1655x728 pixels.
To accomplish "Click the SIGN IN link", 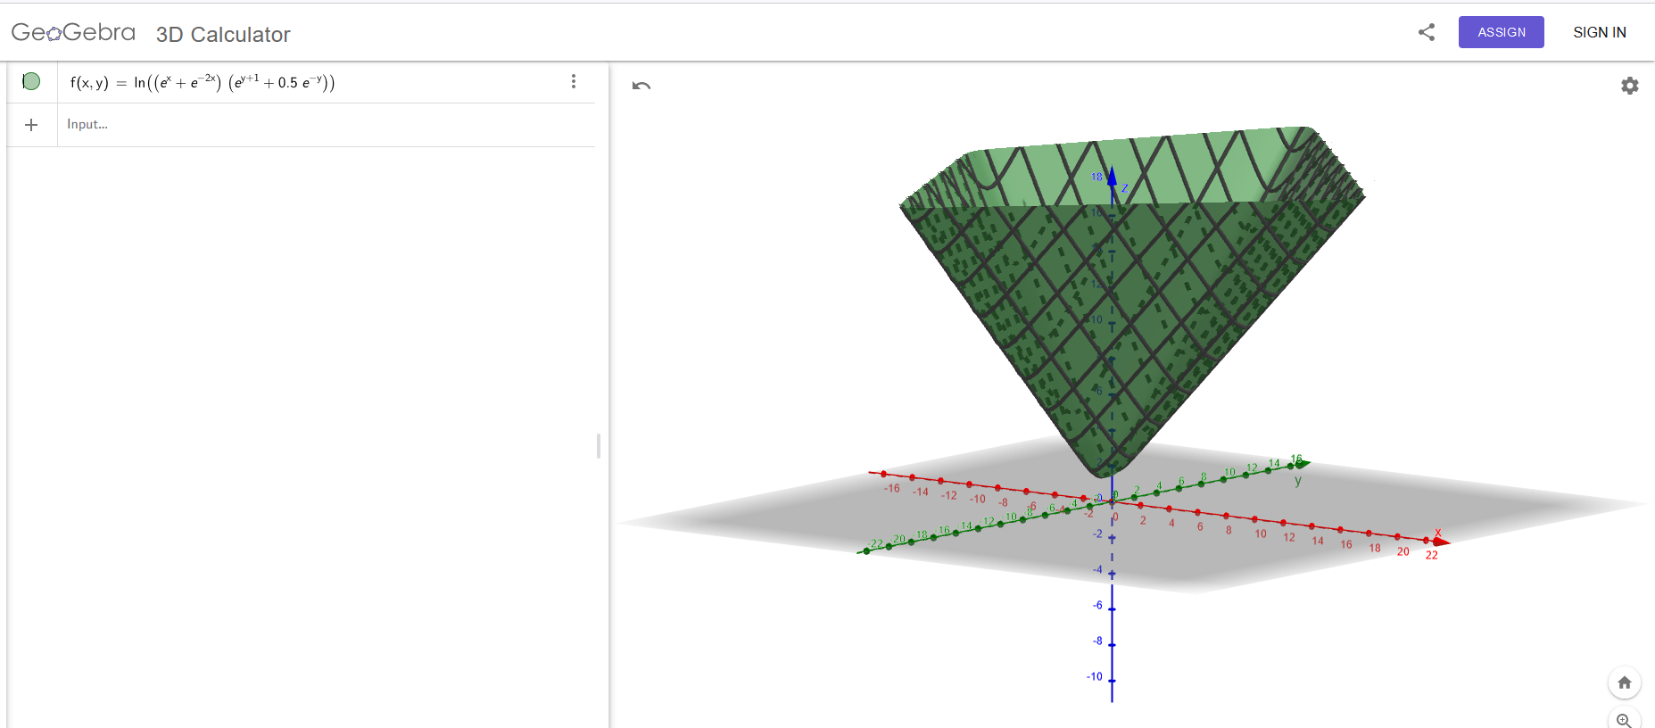I will tap(1599, 32).
